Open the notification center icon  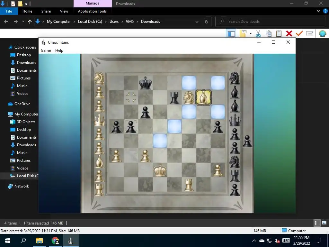(318, 241)
